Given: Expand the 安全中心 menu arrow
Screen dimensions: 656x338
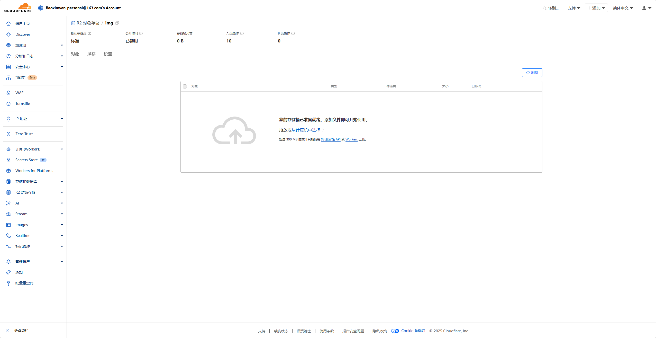Looking at the screenshot, I should click(x=62, y=67).
